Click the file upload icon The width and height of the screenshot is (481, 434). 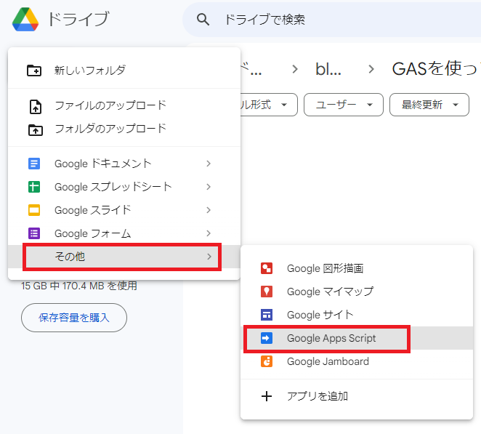coord(36,107)
